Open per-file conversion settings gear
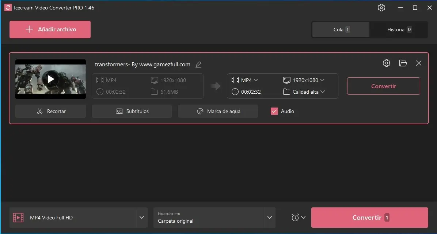This screenshot has height=234, width=437. click(x=387, y=63)
